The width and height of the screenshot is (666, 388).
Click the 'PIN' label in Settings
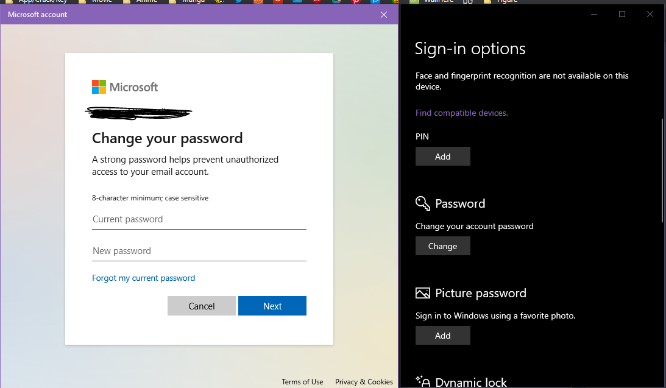click(422, 136)
